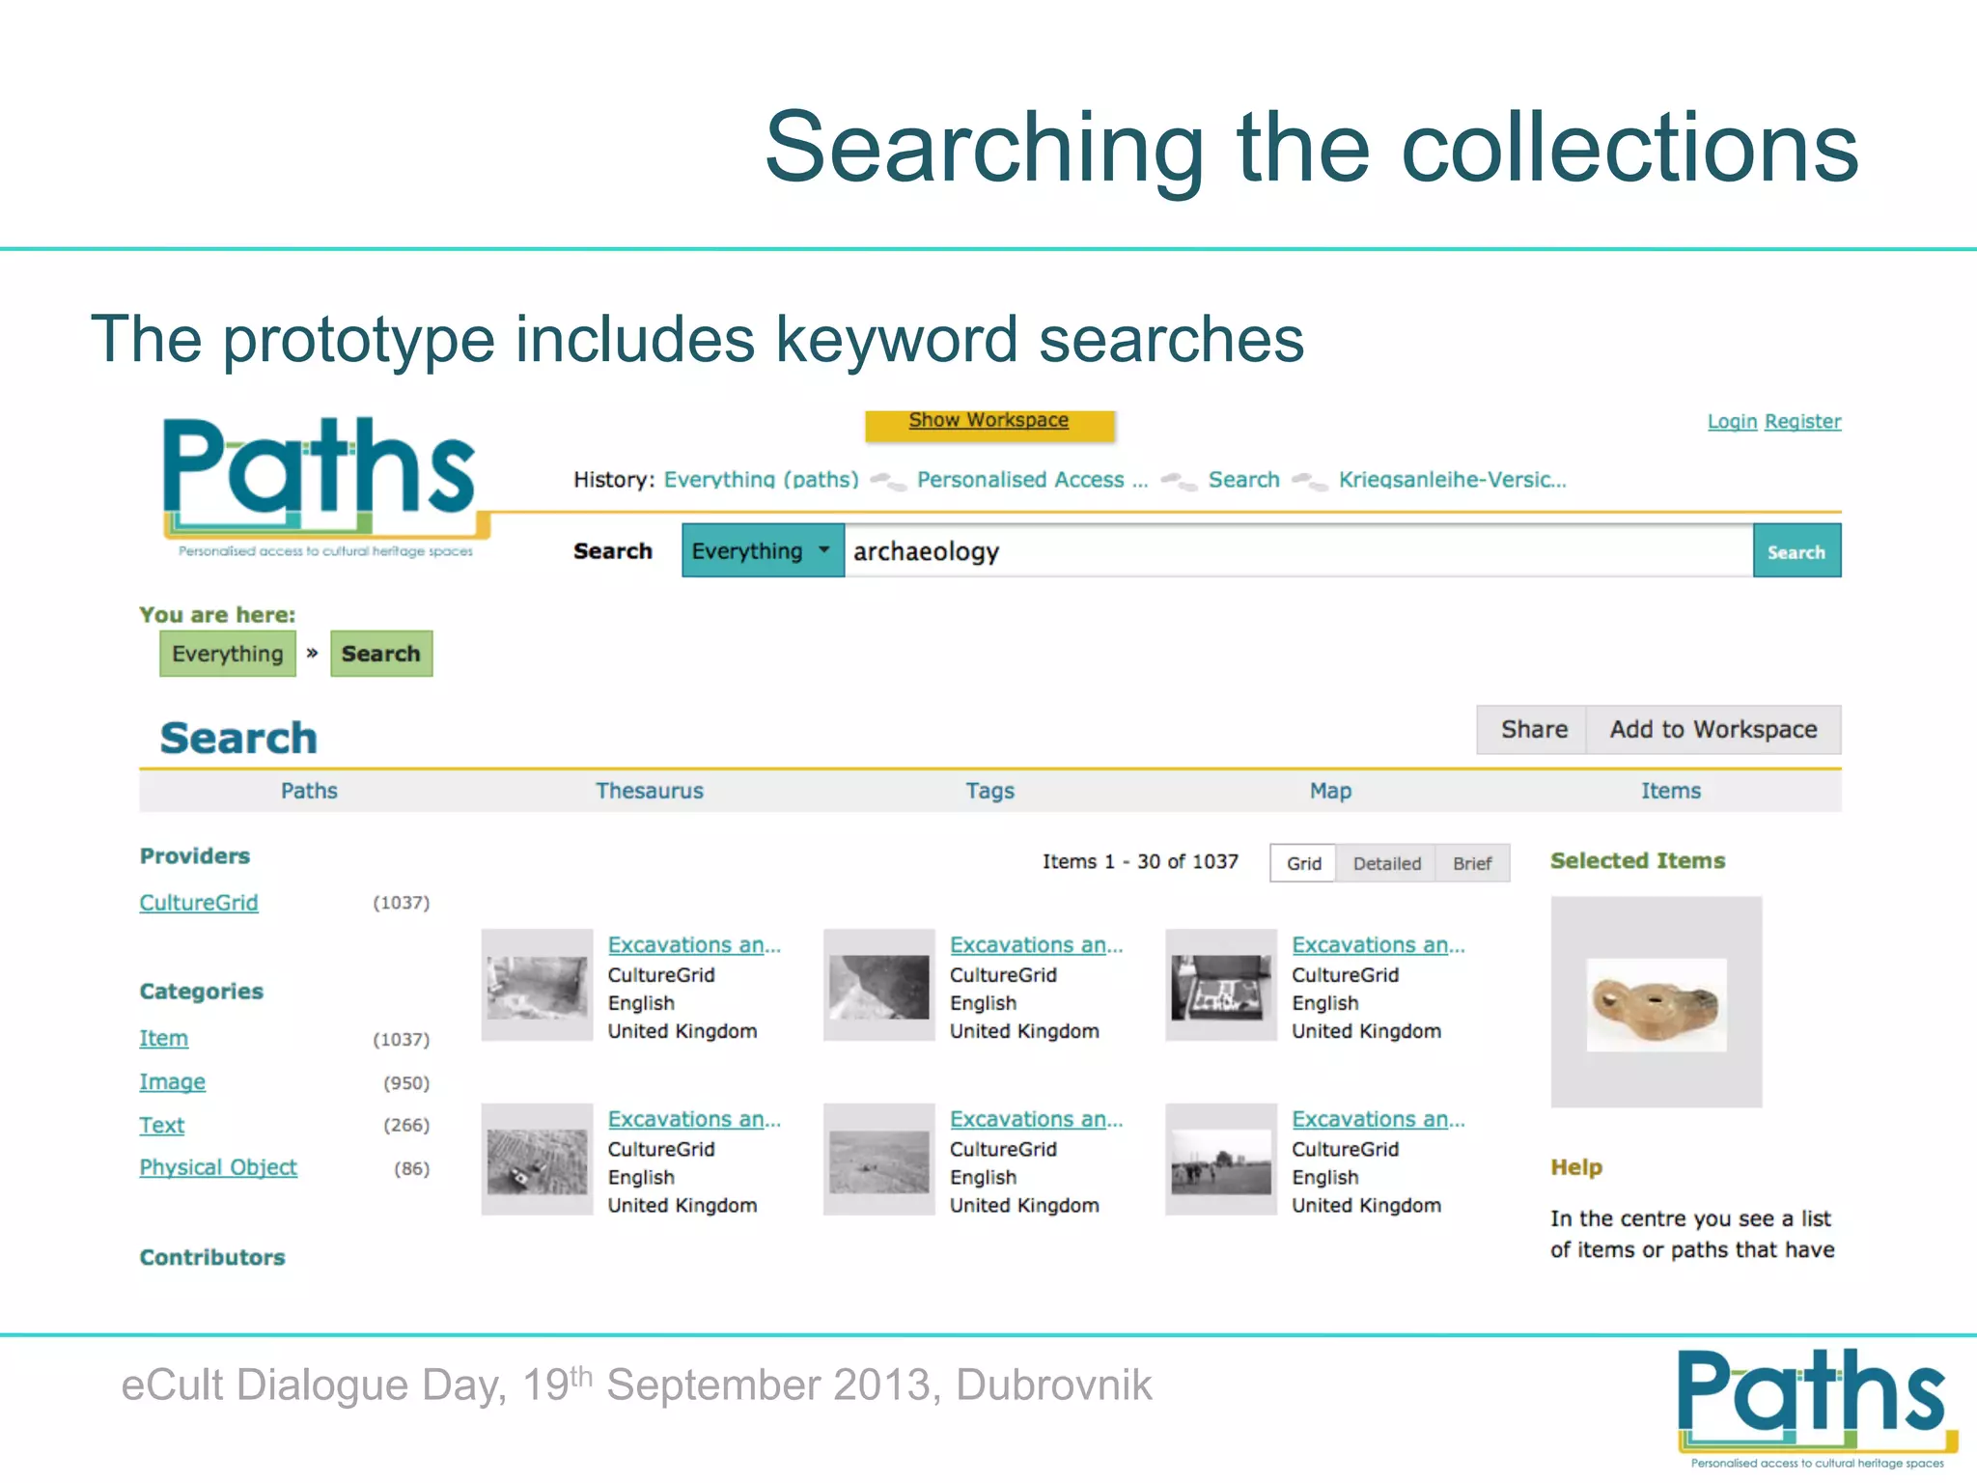This screenshot has height=1483, width=1977.
Task: Filter by Text category
Action: click(161, 1126)
